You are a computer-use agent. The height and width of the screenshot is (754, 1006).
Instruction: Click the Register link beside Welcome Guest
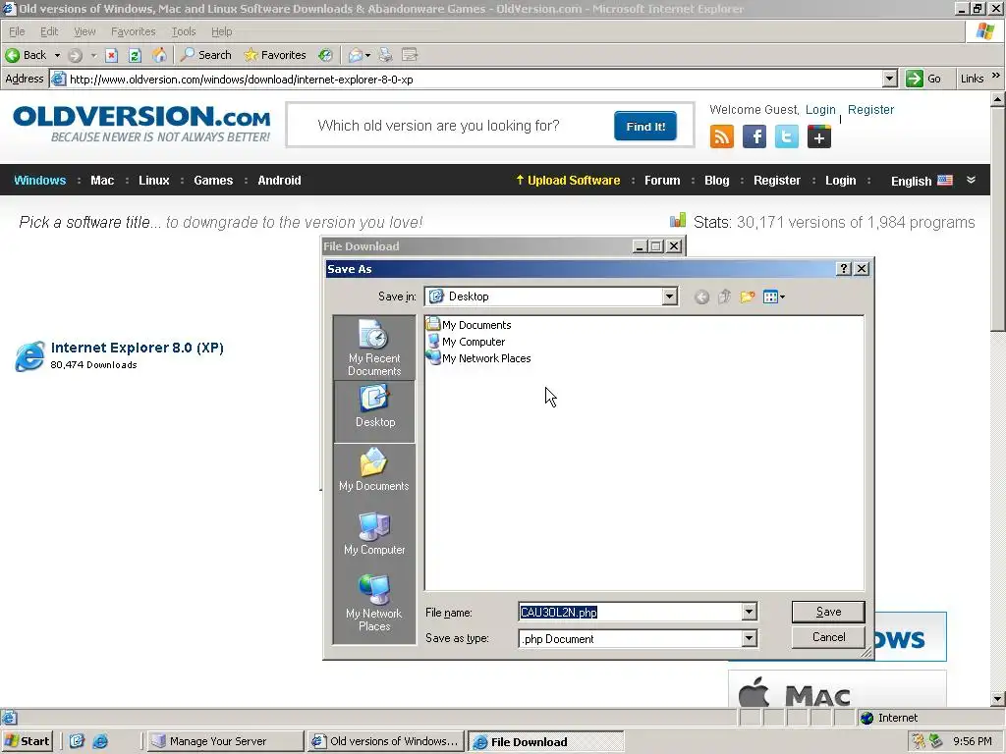tap(870, 110)
